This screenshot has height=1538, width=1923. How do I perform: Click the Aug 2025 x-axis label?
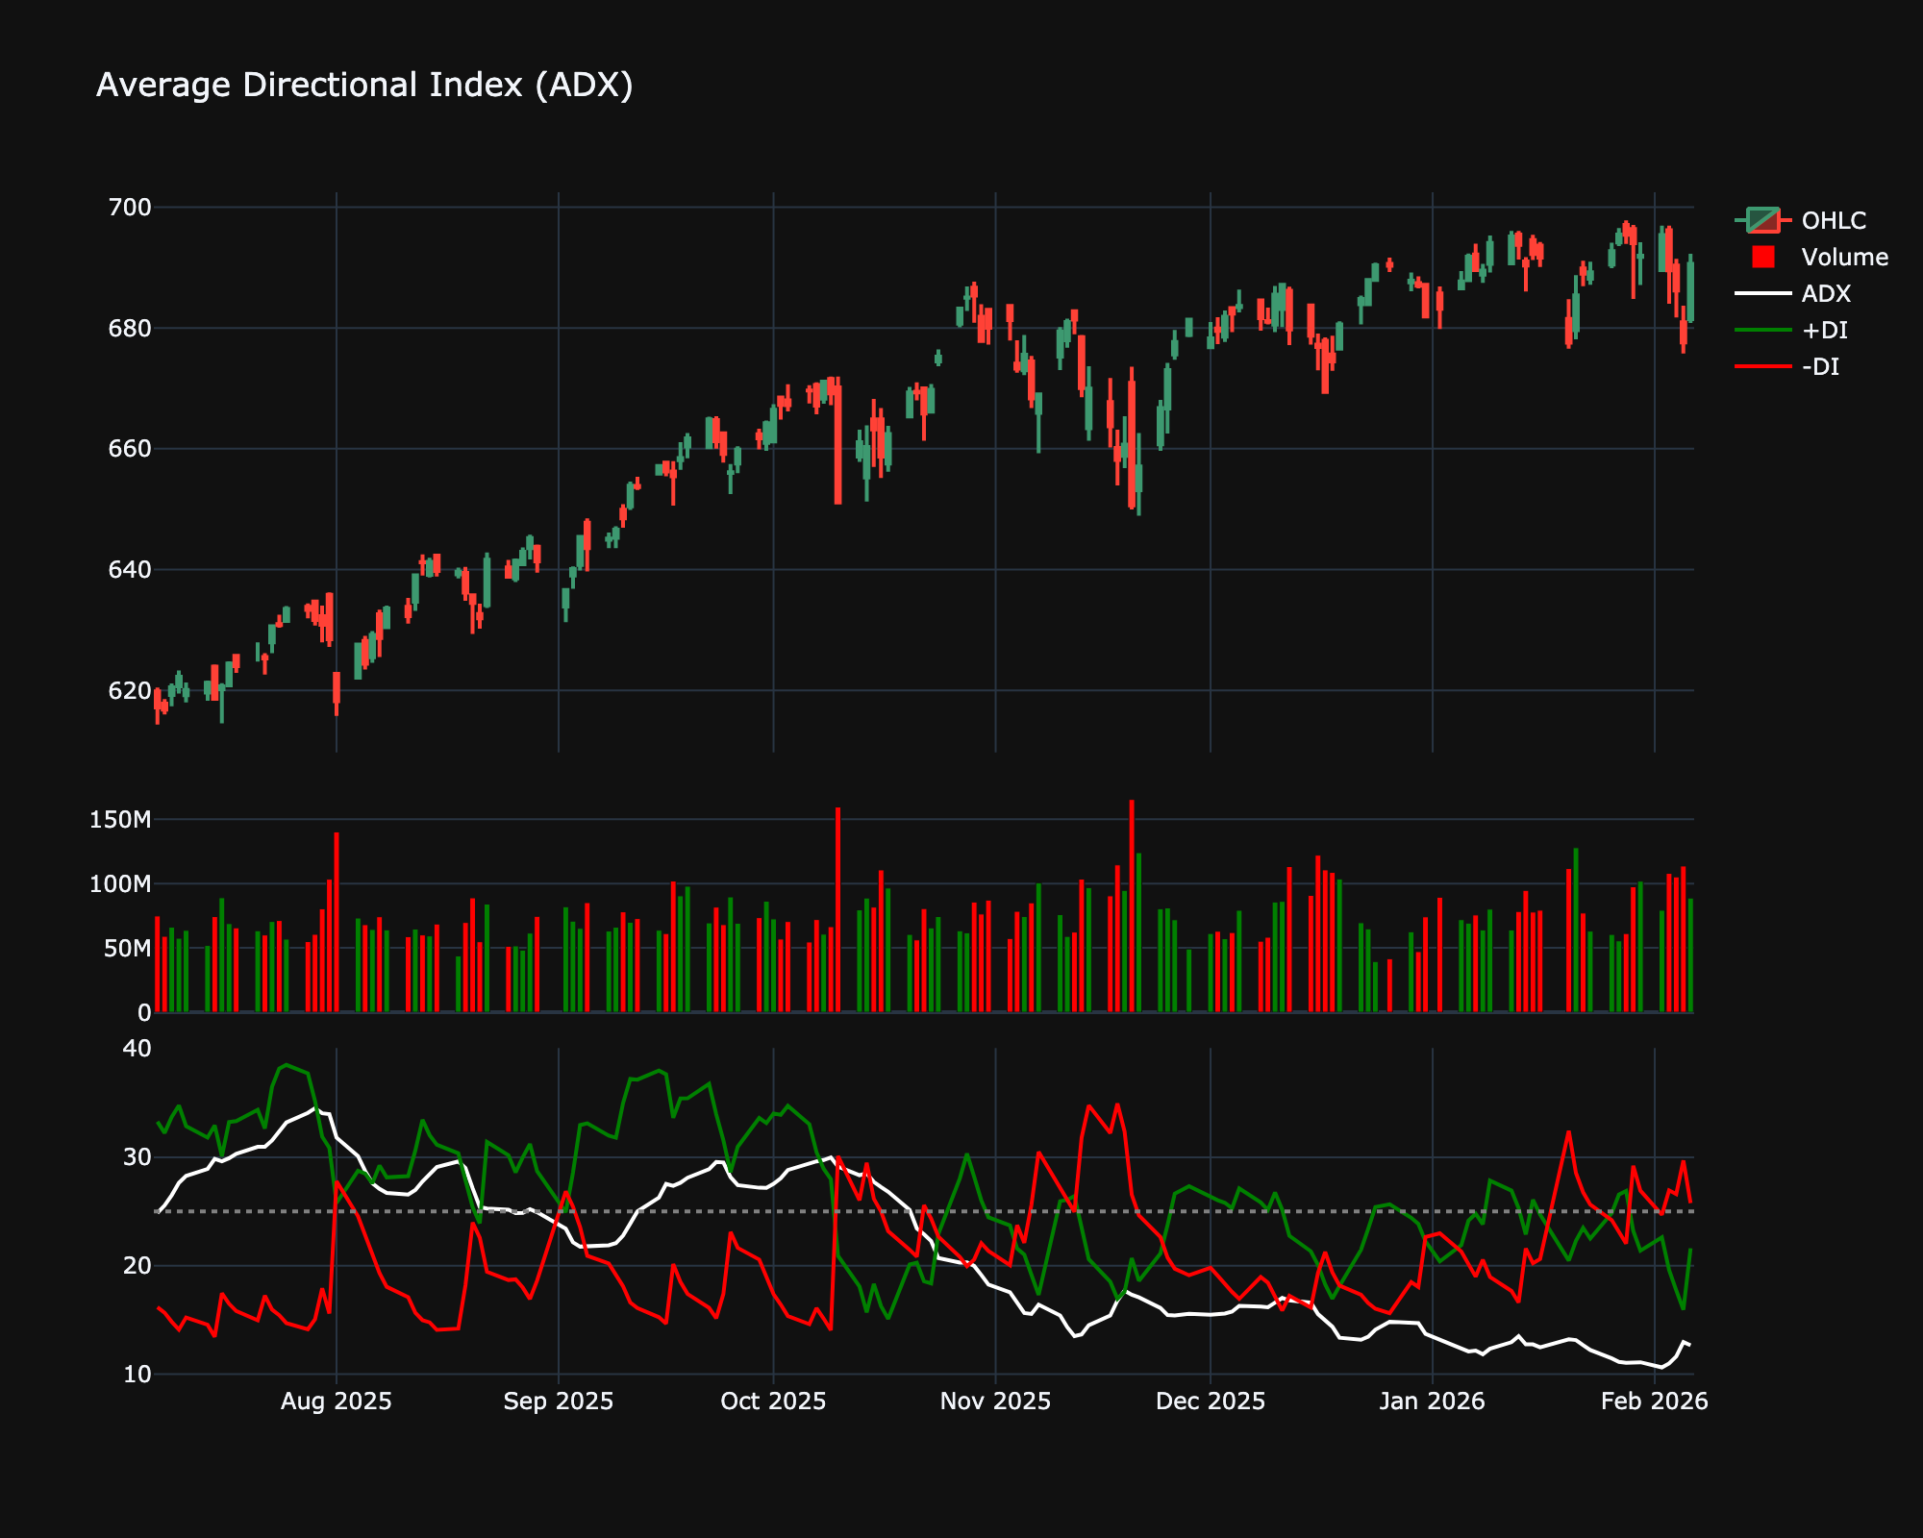336,1401
